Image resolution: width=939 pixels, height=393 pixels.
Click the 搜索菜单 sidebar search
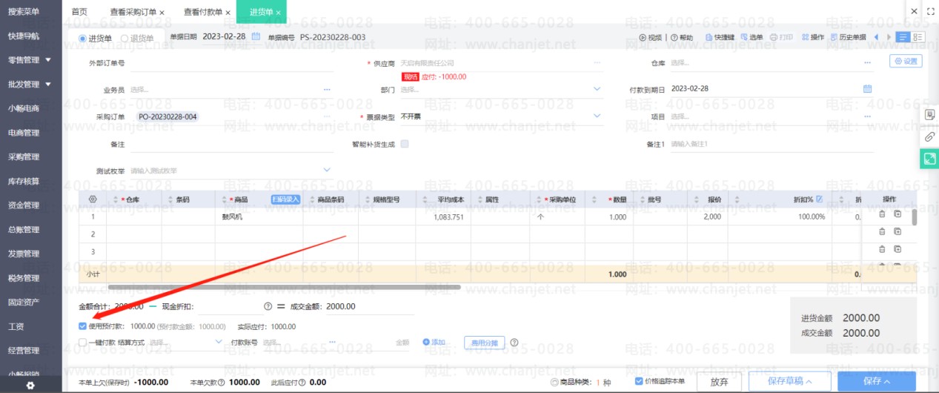[x=24, y=11]
